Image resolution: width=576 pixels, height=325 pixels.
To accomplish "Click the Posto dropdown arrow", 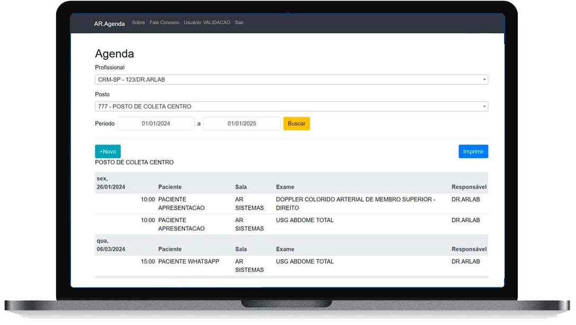I will click(484, 106).
